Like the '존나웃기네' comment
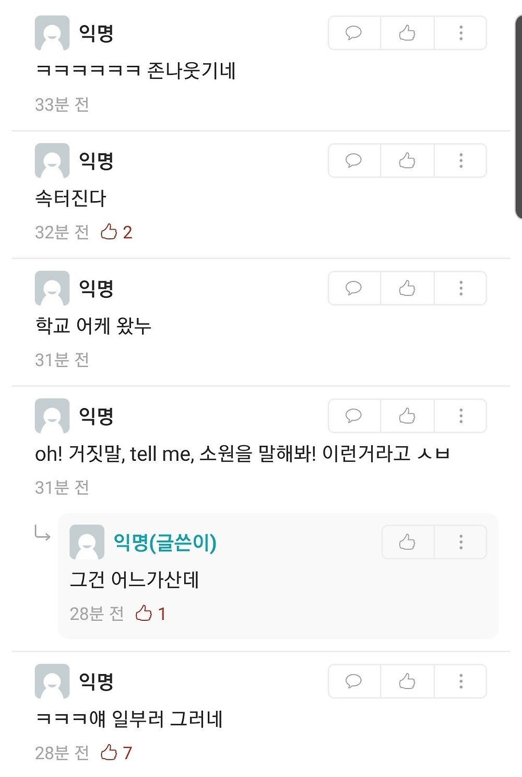The height and width of the screenshot is (777, 522). (x=407, y=33)
